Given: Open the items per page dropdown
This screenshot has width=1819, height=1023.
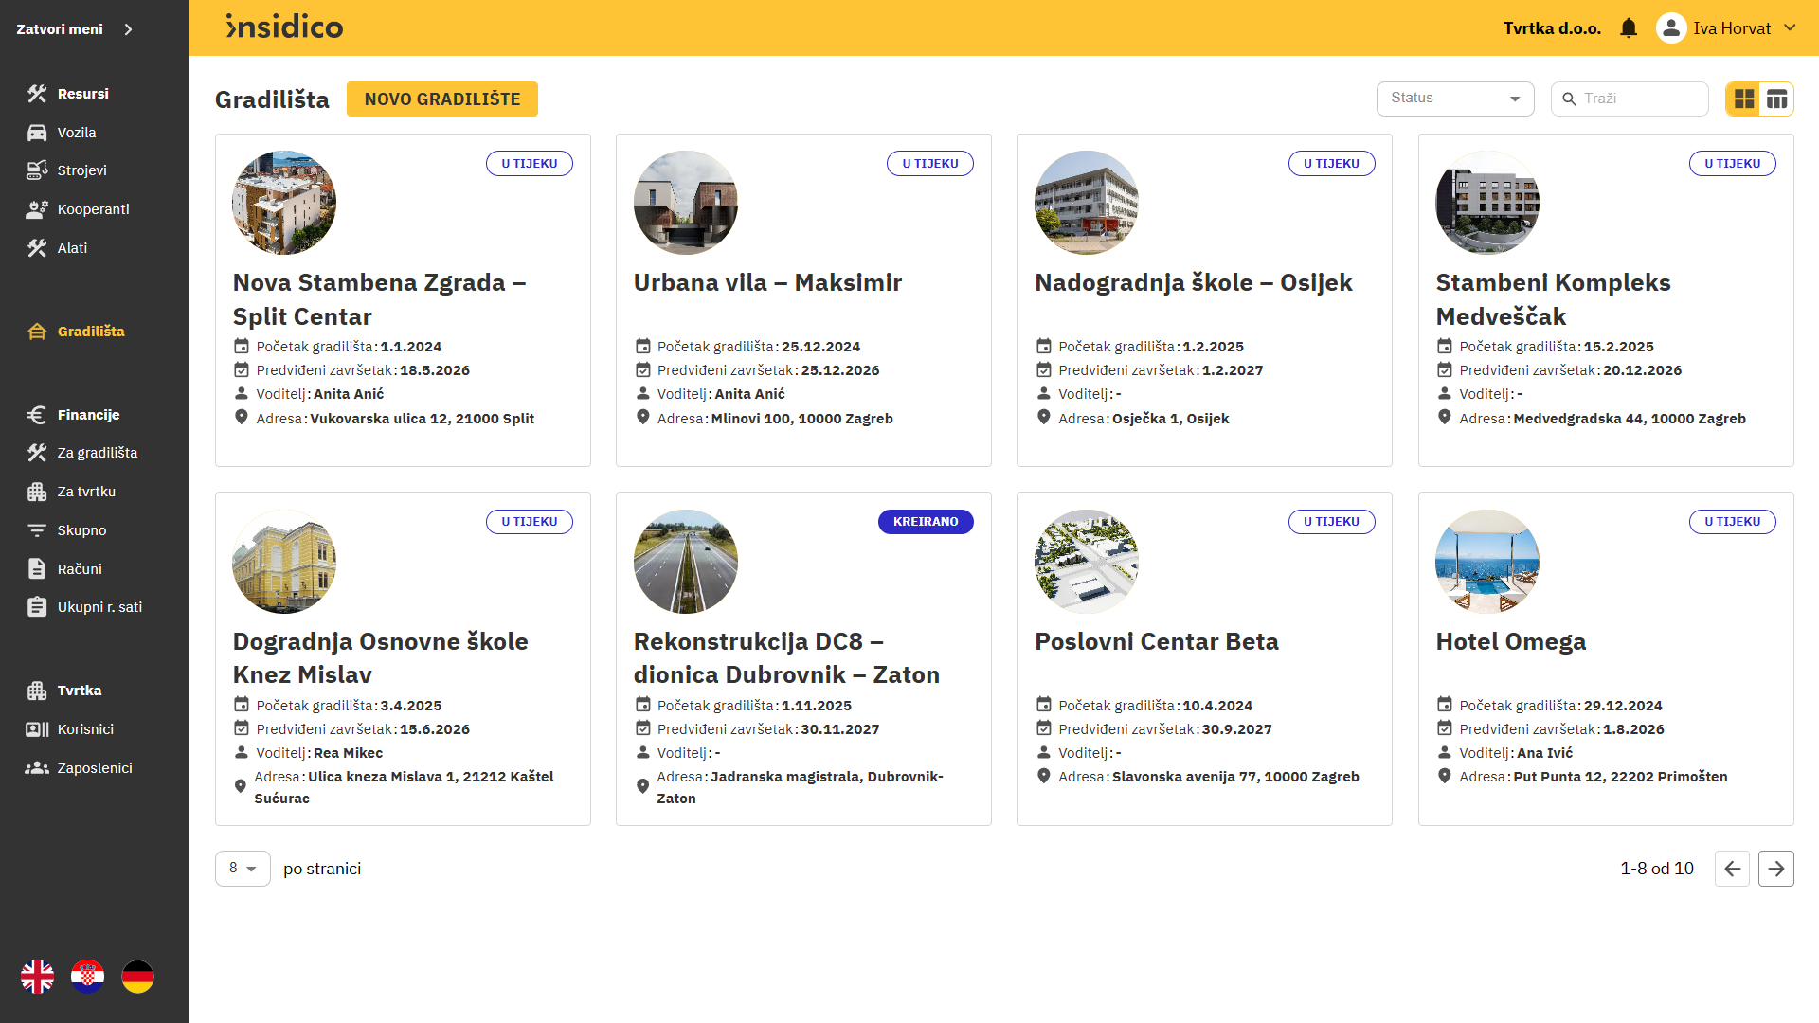Looking at the screenshot, I should point(243,869).
